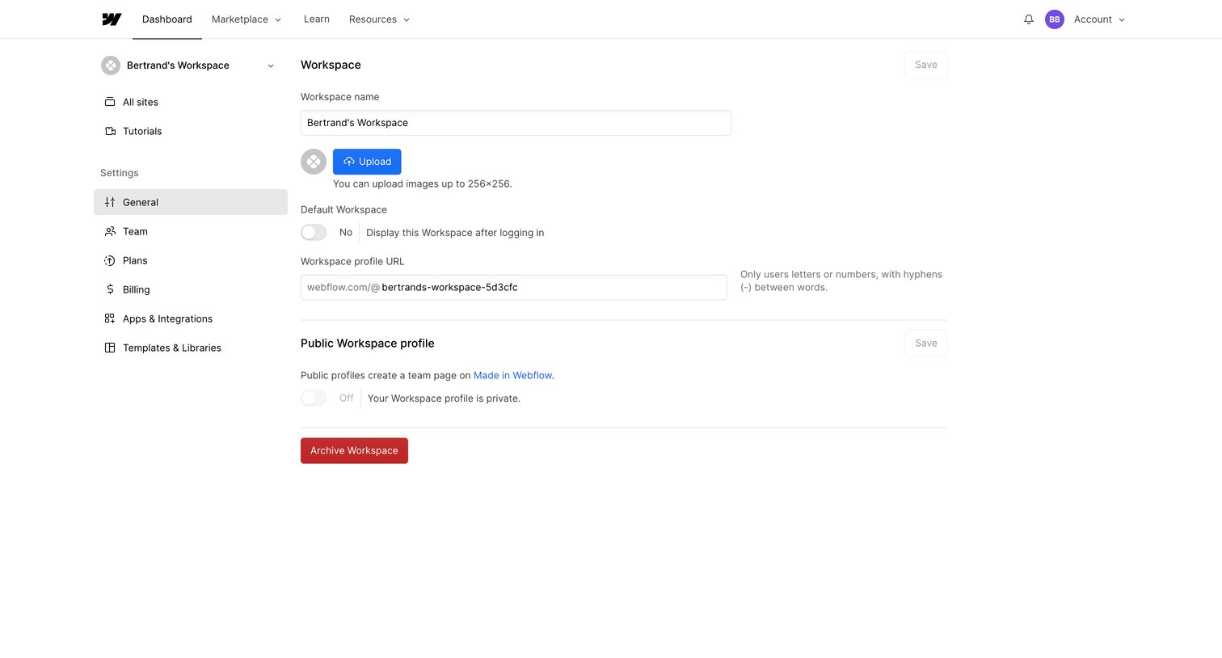Screen dimensions: 1222x658
Task: Open Tutorials in the sidebar
Action: point(191,131)
